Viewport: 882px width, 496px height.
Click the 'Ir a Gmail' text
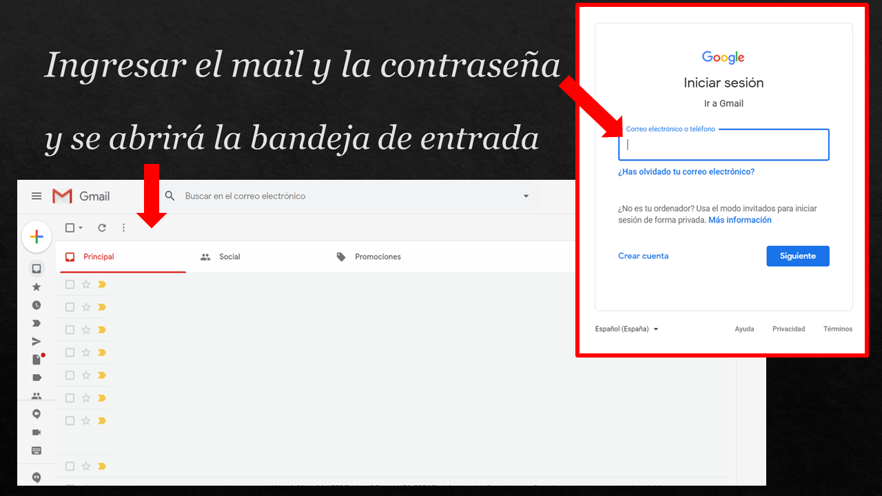(724, 103)
